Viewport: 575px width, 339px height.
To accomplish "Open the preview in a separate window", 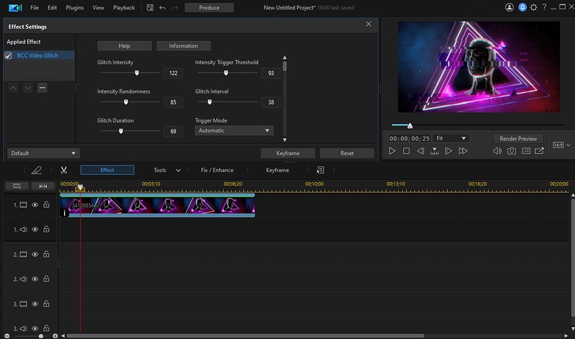I will (x=539, y=151).
